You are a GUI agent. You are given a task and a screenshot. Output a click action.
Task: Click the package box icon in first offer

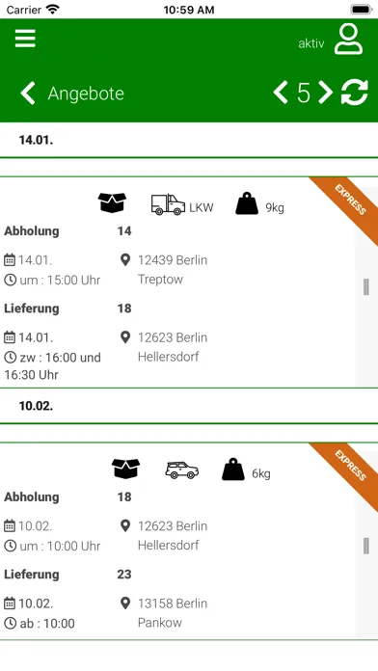point(112,202)
